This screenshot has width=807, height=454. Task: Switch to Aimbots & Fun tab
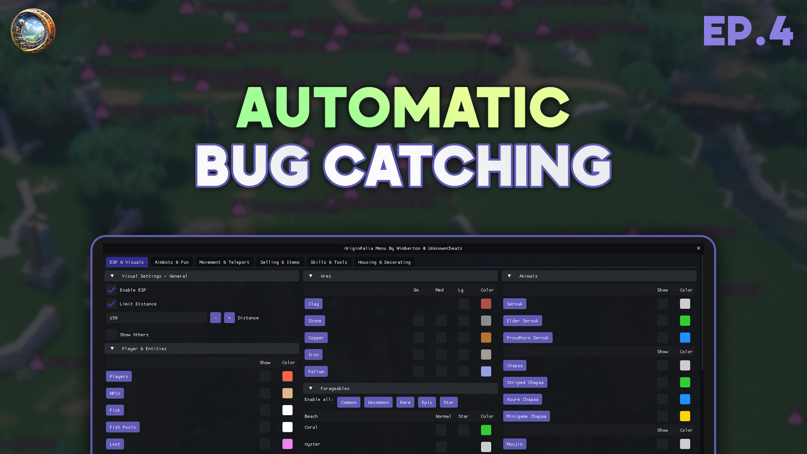(172, 261)
